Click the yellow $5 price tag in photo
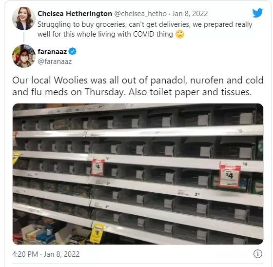 click(97, 233)
